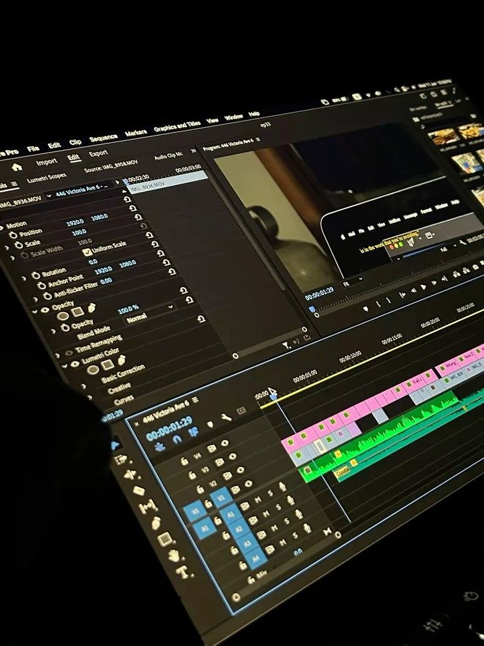Toggle the V1 track lock
484x646 pixels.
pos(207,504)
